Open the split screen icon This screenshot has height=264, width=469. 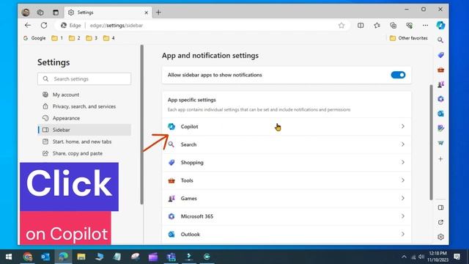(361, 26)
